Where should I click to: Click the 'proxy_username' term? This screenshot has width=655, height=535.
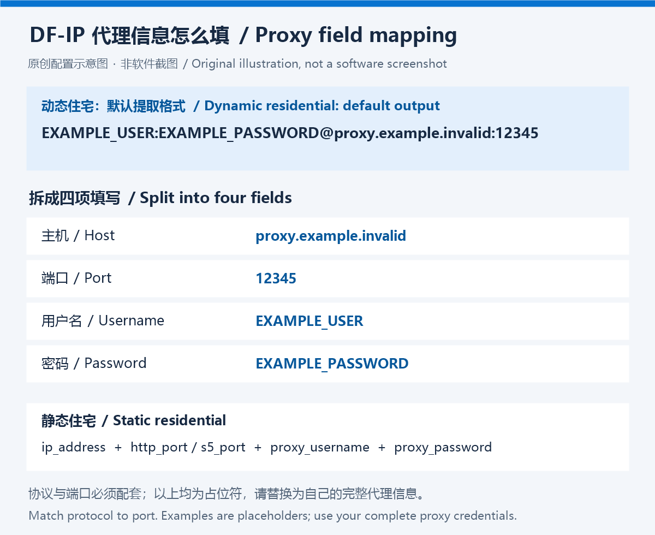320,447
